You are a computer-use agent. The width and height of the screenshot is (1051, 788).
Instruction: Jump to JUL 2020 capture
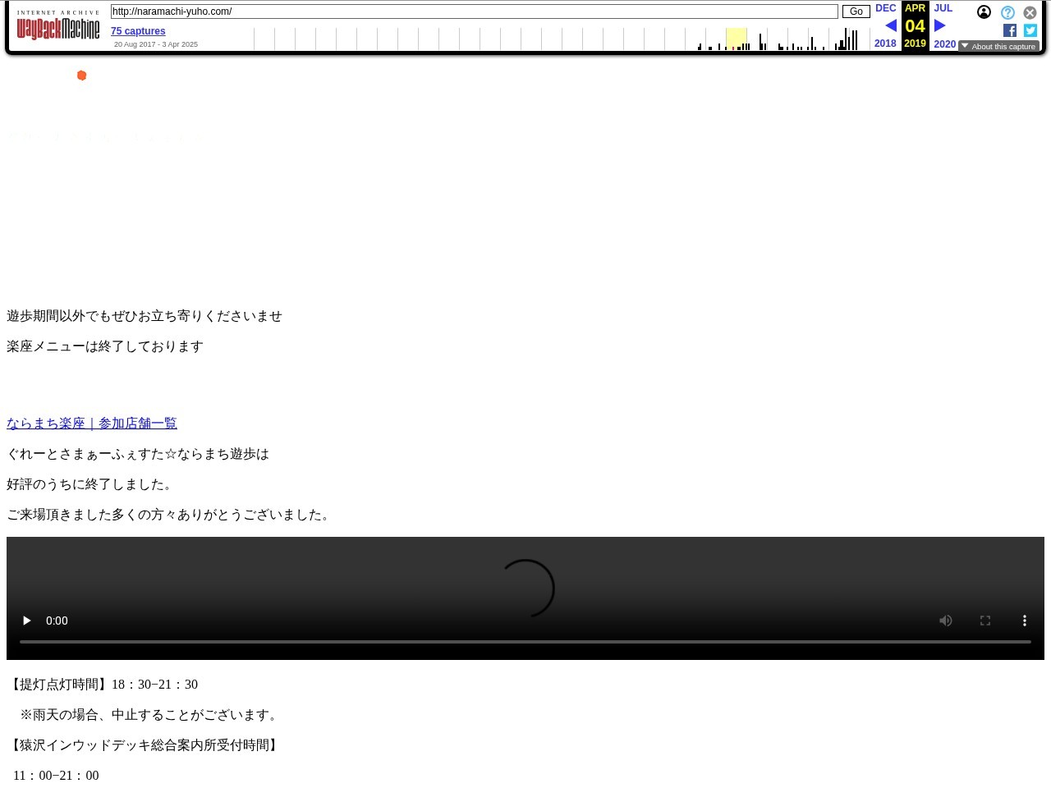pyautogui.click(x=943, y=8)
